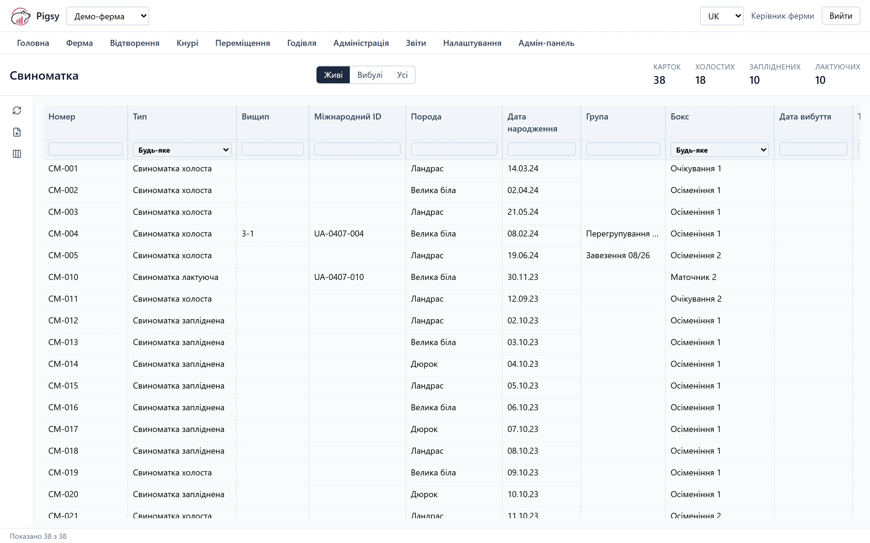Open the Звіти menu

(x=416, y=43)
